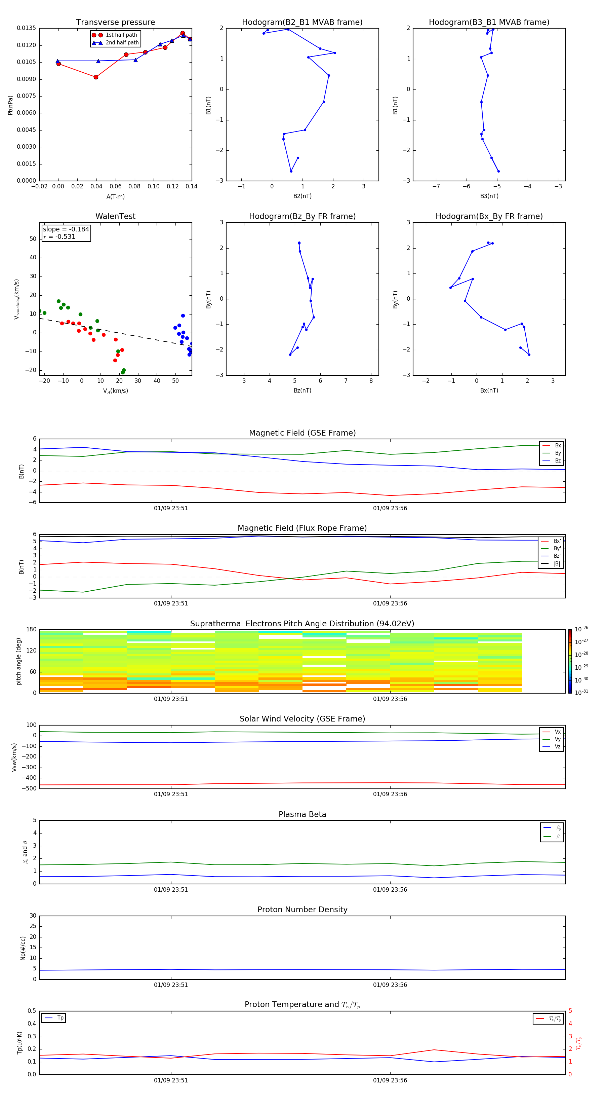This screenshot has height=1110, width=605.
Task: Click the "slope = -0.184" annotation
Action: coord(66,229)
